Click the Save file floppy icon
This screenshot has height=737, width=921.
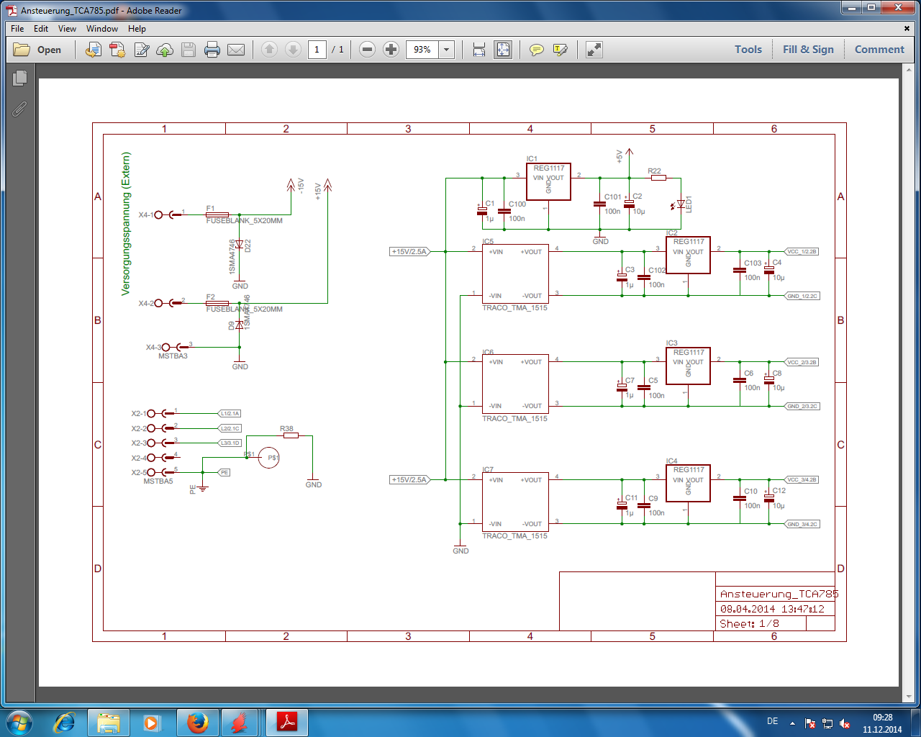pos(189,50)
